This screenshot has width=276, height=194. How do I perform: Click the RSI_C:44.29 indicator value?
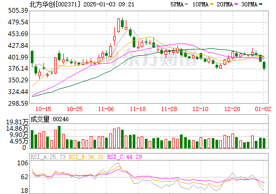pos(125,157)
